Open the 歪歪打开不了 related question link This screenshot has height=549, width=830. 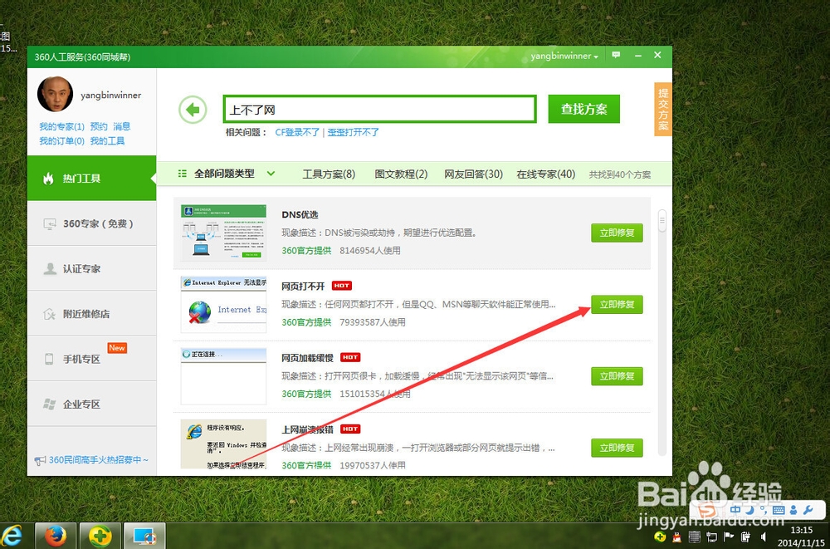coord(353,133)
